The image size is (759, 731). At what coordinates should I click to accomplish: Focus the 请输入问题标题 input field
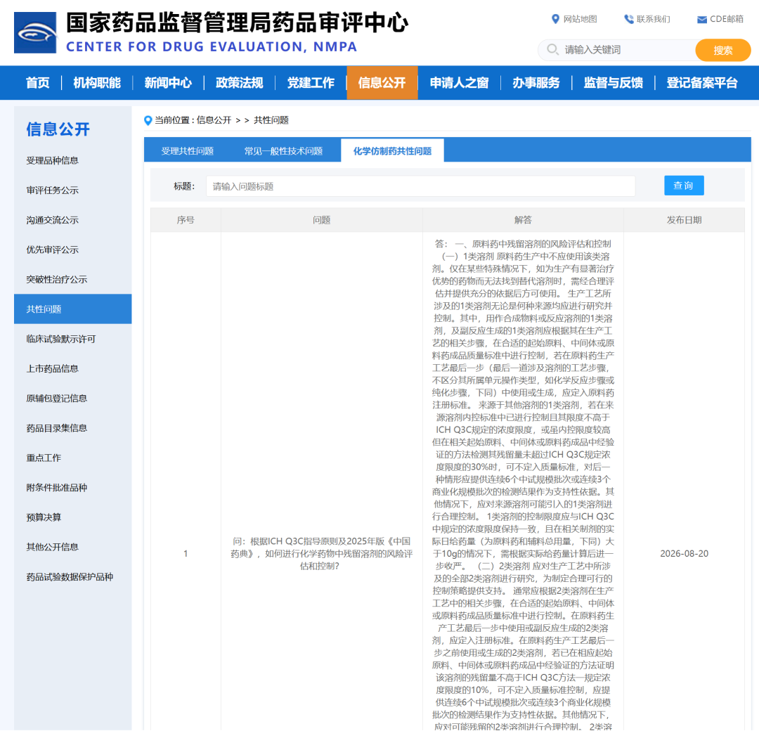coord(421,186)
